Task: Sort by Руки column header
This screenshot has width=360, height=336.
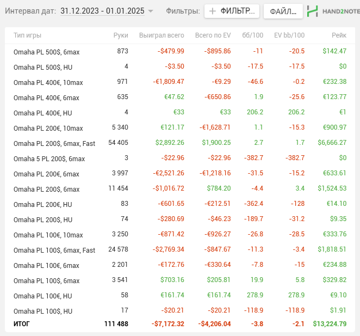Action: tap(121, 35)
